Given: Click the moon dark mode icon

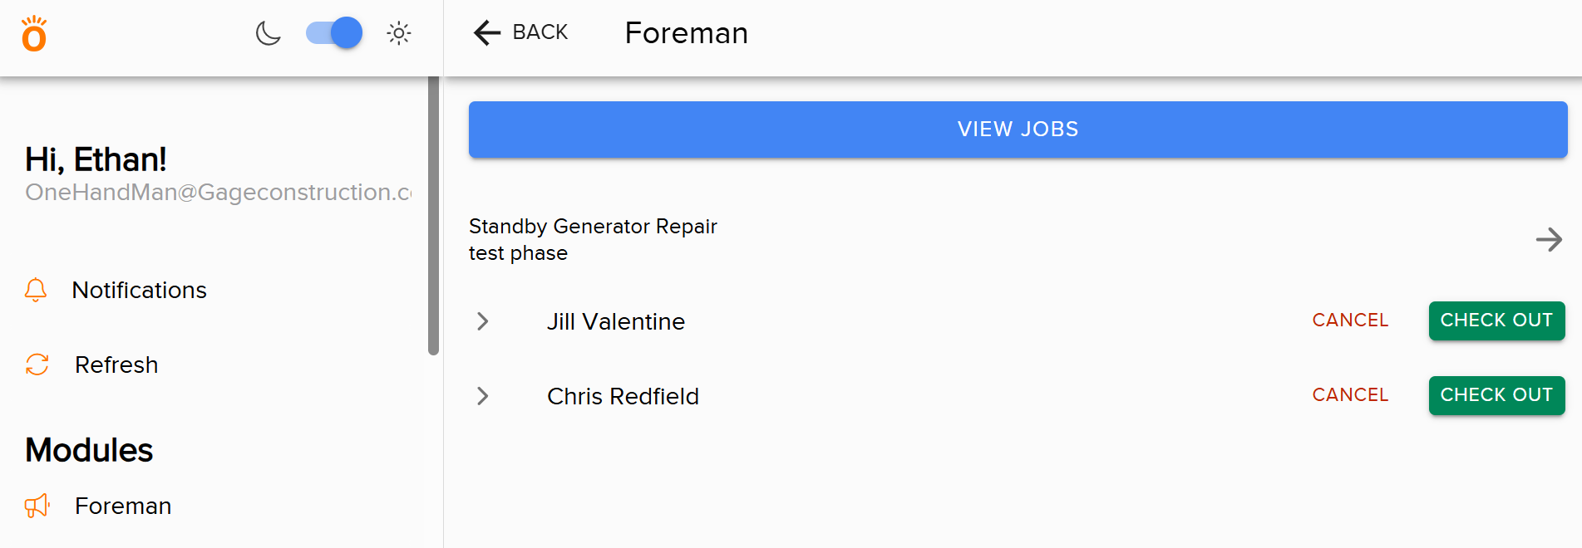Looking at the screenshot, I should 268,33.
